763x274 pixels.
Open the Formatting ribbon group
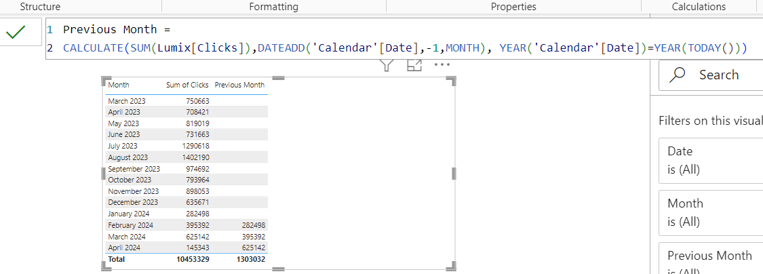click(x=273, y=6)
